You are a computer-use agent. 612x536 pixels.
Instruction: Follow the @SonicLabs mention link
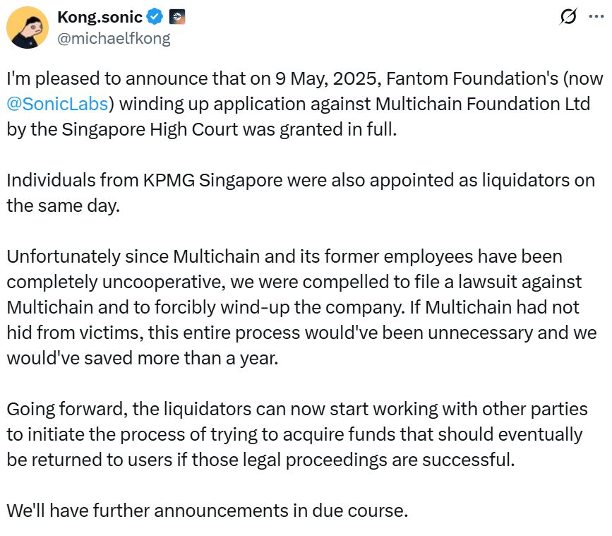coord(57,104)
